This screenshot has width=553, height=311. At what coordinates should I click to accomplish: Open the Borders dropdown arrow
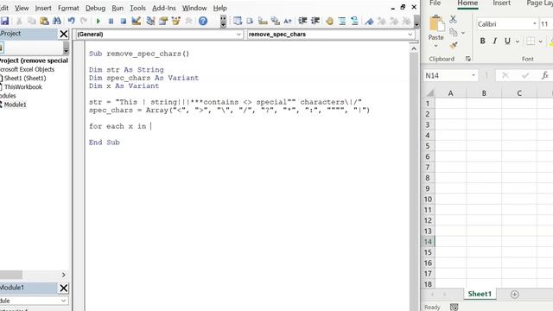tap(540, 41)
